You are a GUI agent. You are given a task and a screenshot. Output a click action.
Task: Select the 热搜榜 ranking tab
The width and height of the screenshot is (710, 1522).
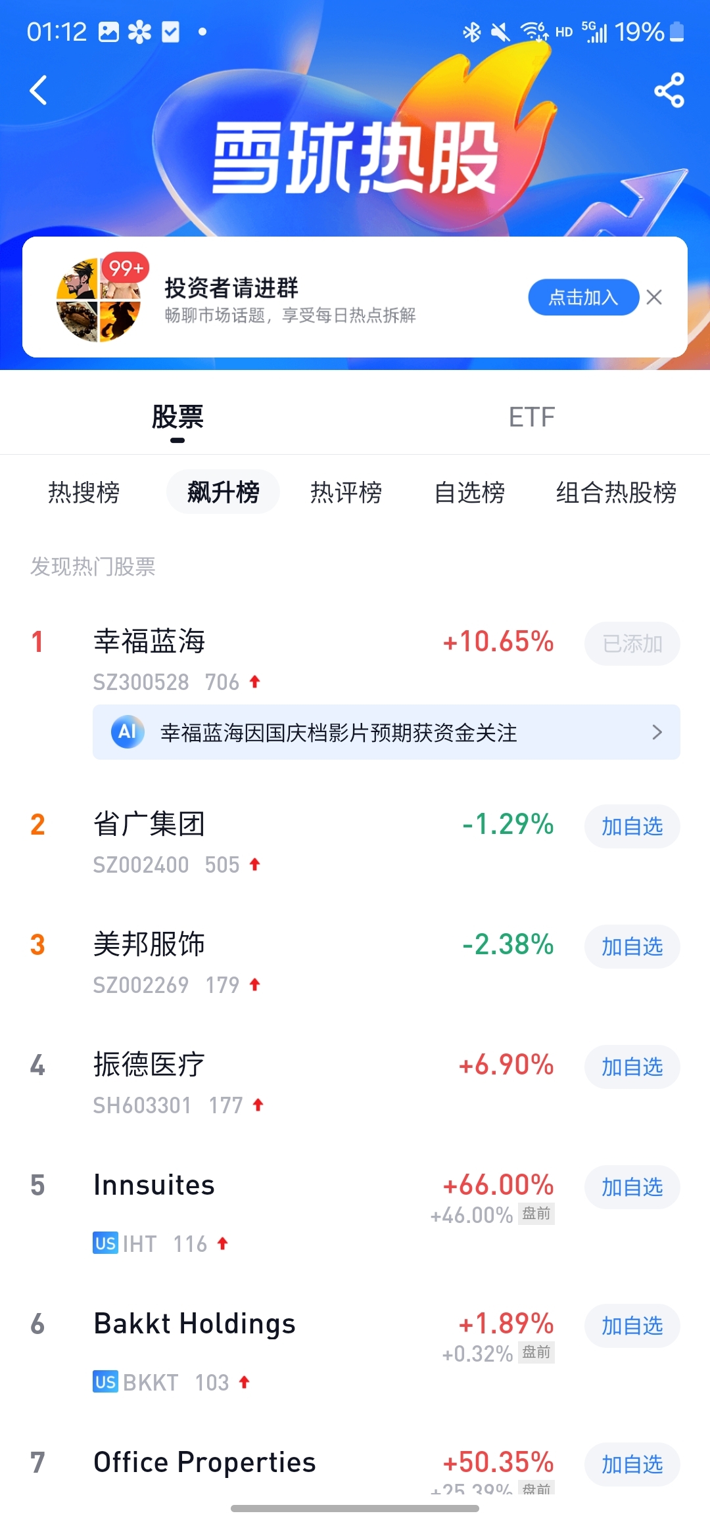click(84, 492)
